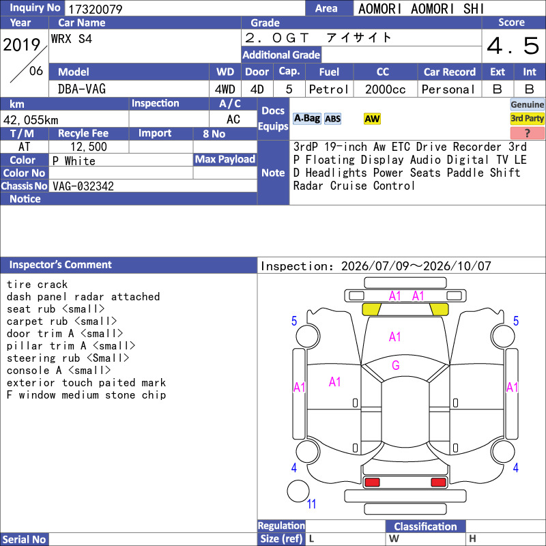Click the Classification header label

[425, 526]
